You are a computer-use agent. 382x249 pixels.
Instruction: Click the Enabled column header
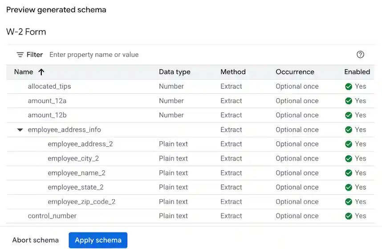[357, 72]
